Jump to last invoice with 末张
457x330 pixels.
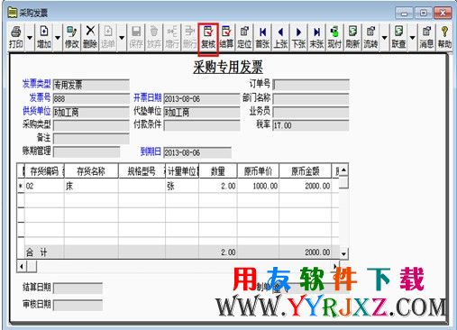click(316, 37)
